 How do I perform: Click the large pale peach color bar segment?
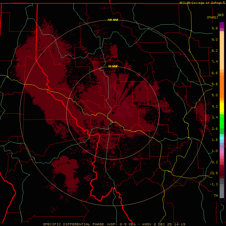[x=222, y=51]
